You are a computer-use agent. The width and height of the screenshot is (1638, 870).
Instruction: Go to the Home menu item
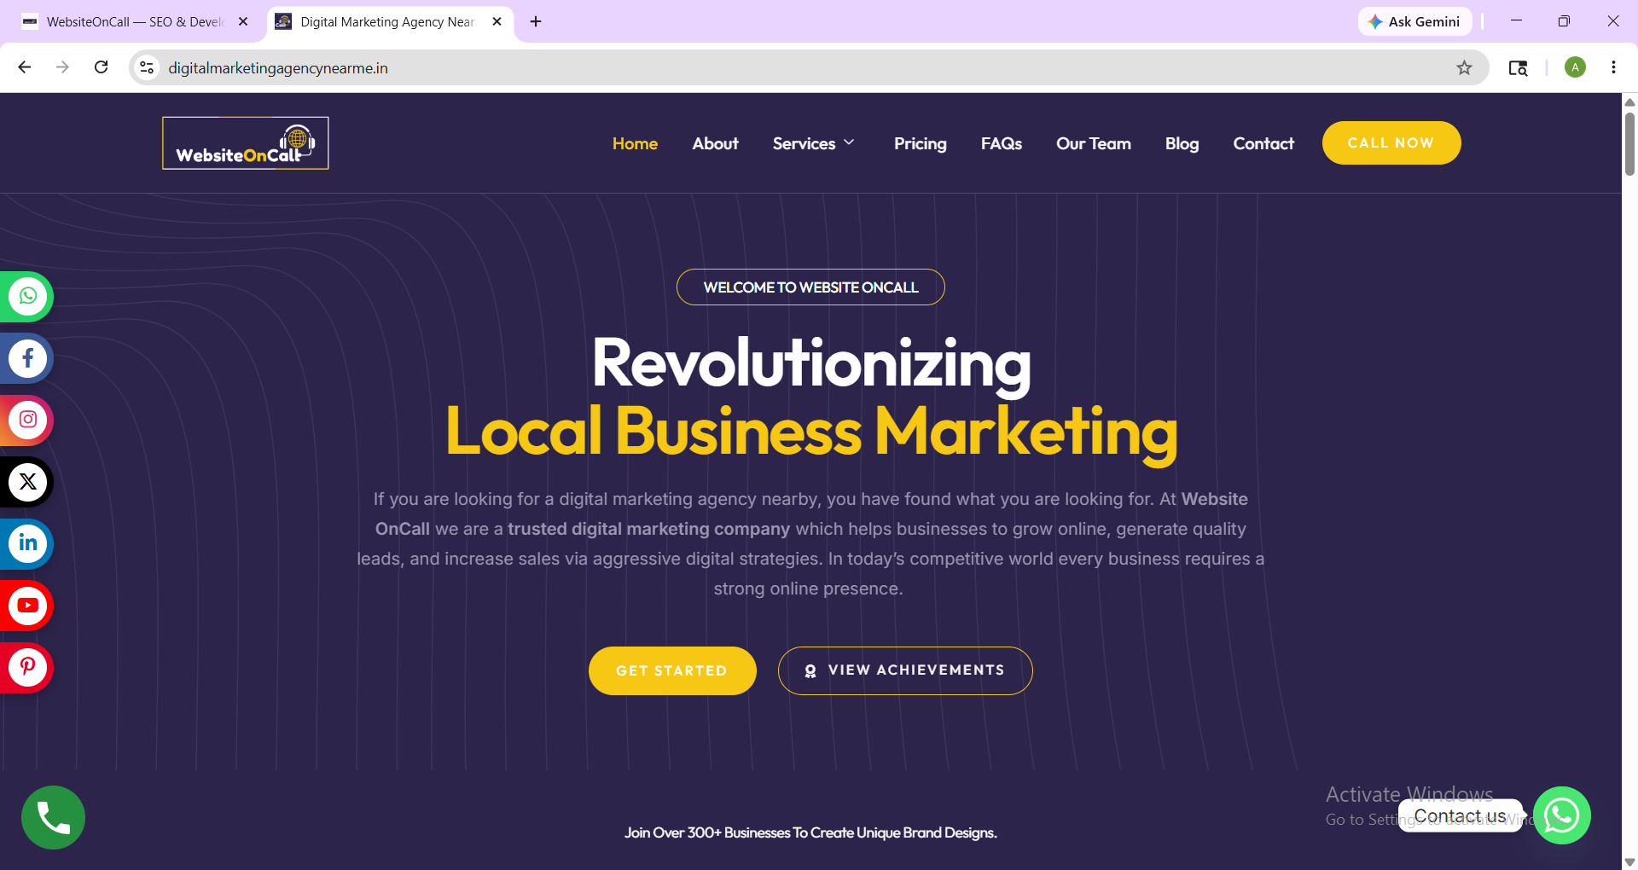tap(635, 143)
